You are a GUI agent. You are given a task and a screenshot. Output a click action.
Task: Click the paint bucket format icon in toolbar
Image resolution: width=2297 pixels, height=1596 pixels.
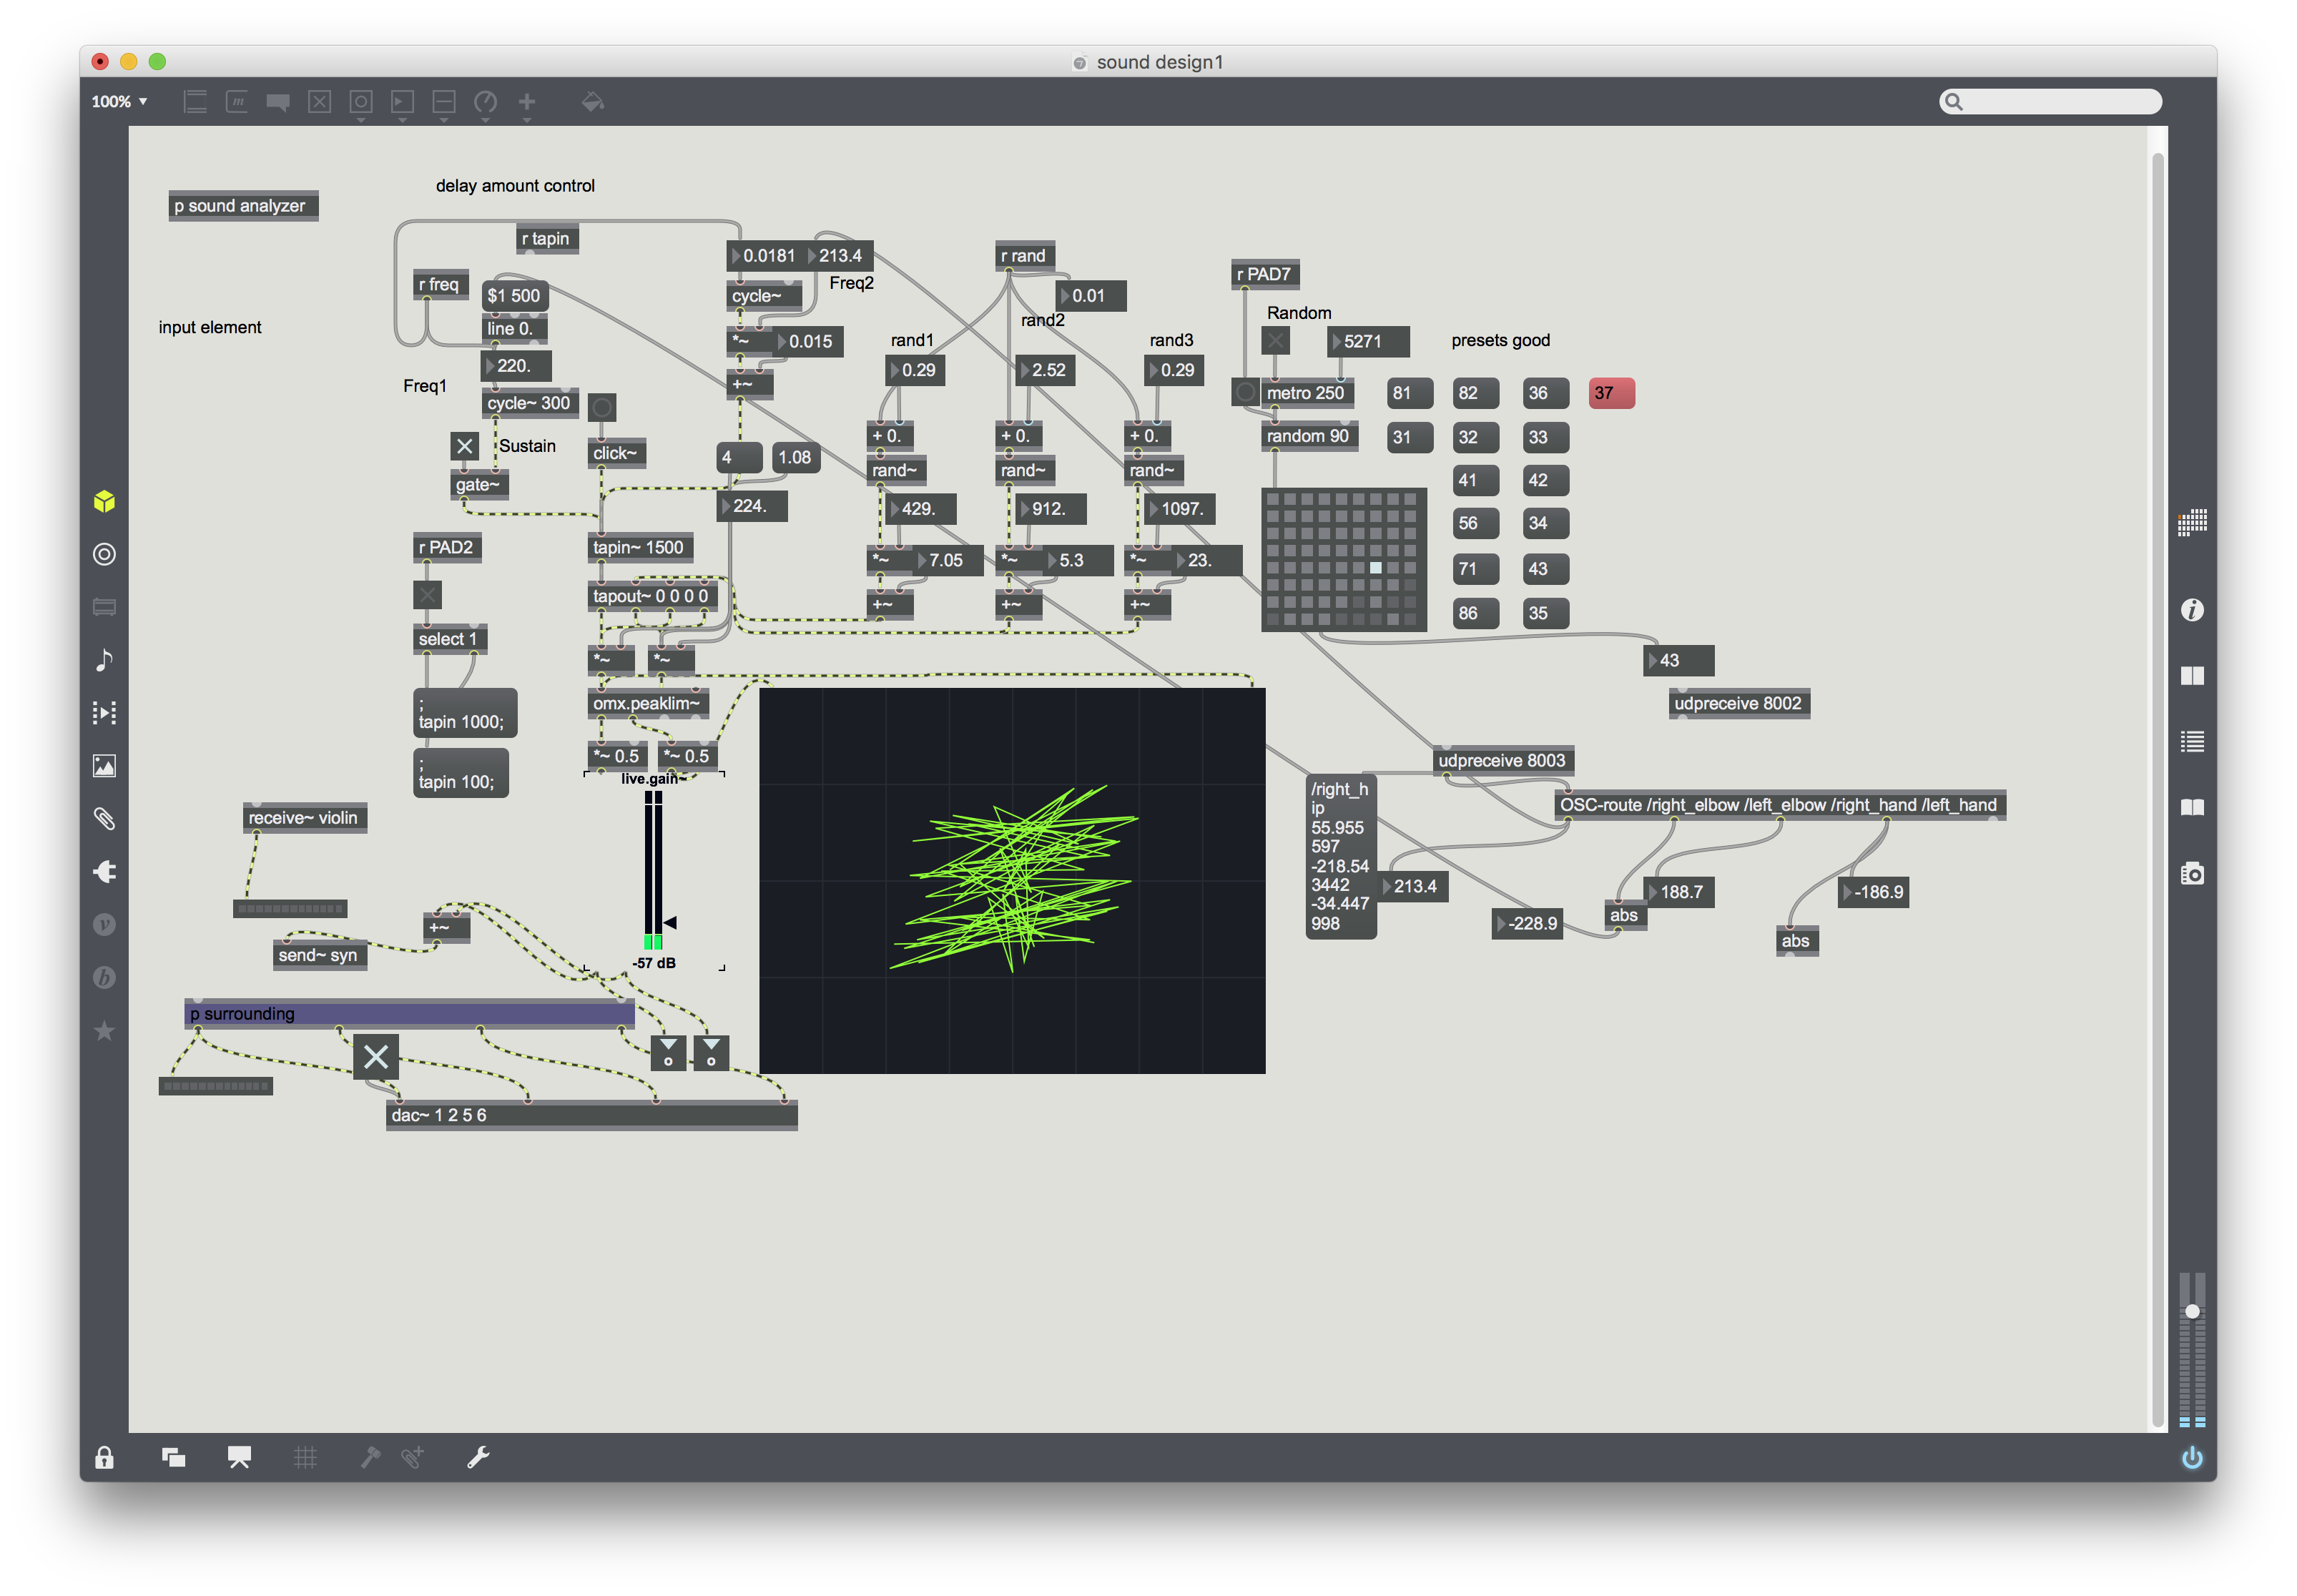pos(592,102)
